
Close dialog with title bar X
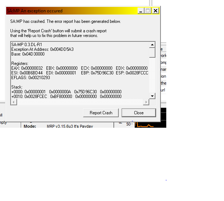point(155,11)
